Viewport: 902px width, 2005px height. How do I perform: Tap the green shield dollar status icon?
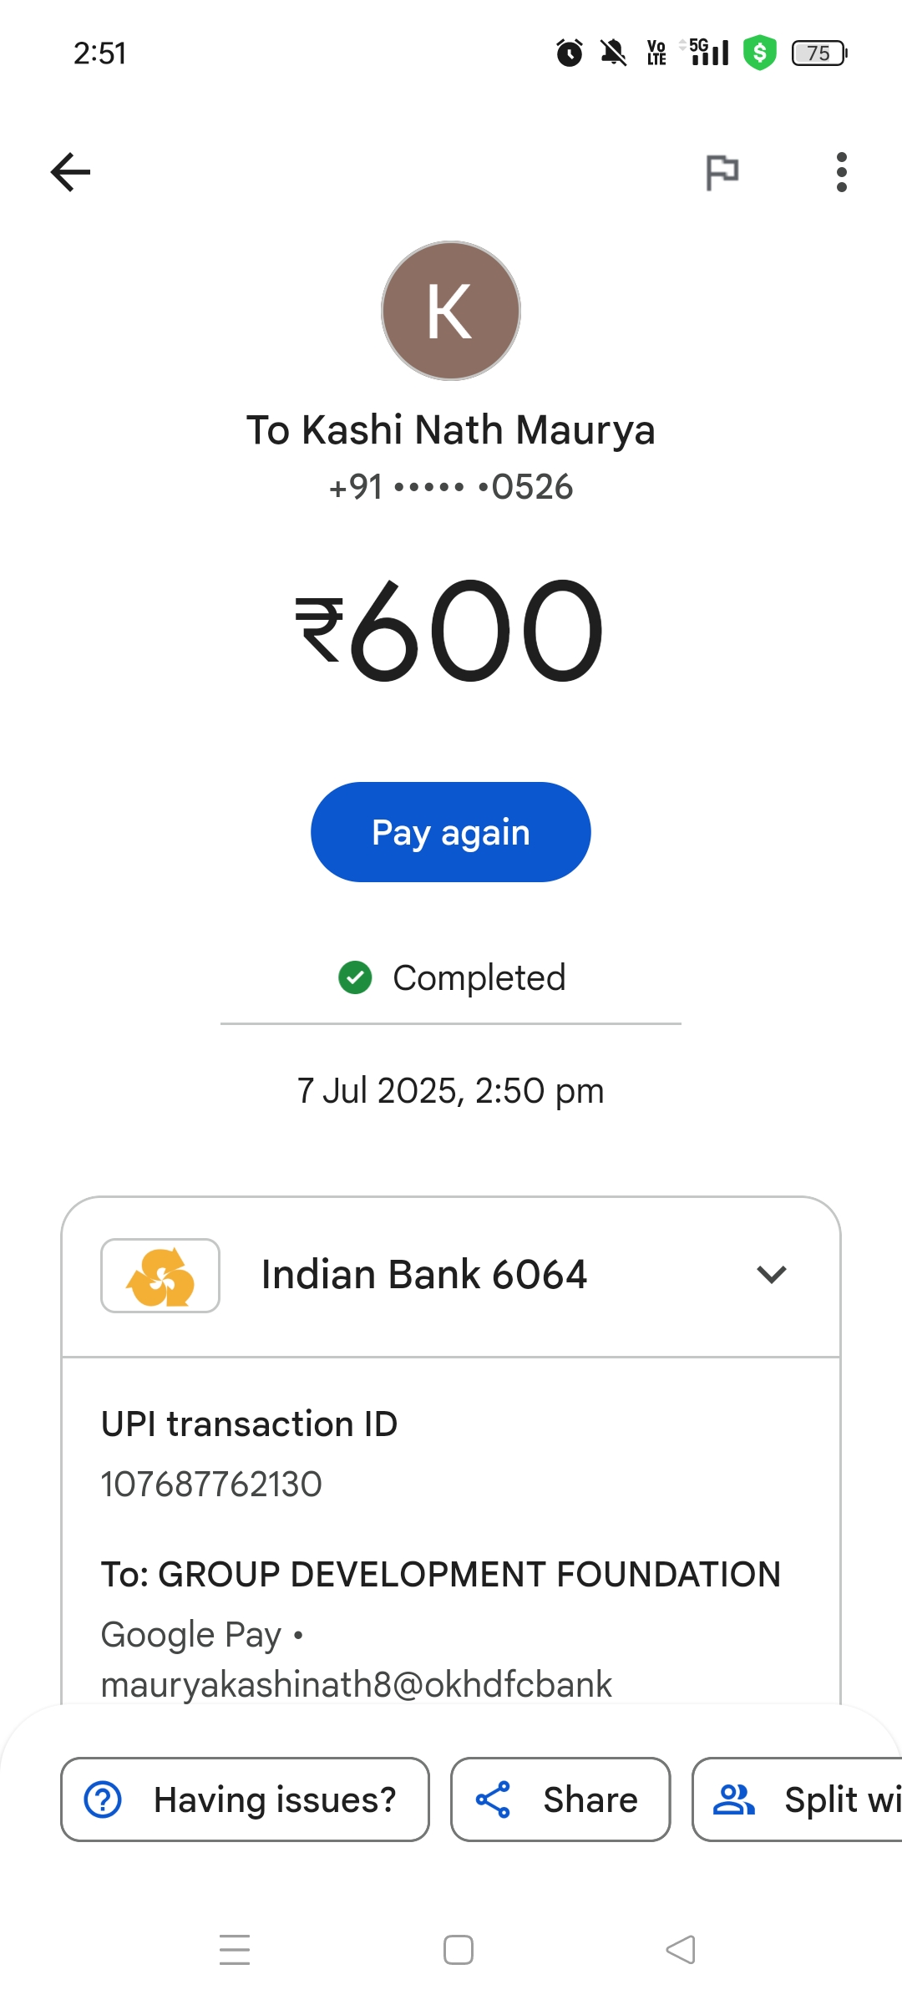coord(759,53)
